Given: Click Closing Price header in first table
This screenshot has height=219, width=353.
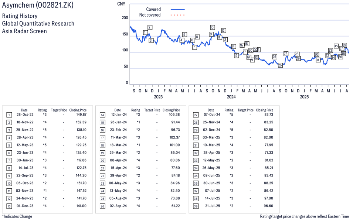Looking at the screenshot, I should point(78,110).
